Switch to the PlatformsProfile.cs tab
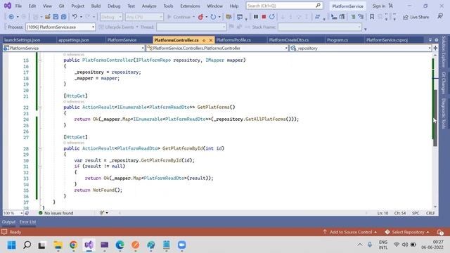 (233, 40)
